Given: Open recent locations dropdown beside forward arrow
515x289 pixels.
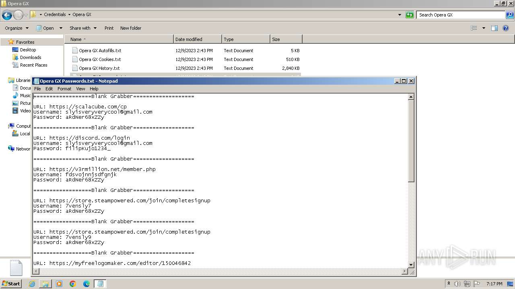Looking at the screenshot, I should pyautogui.click(x=26, y=15).
